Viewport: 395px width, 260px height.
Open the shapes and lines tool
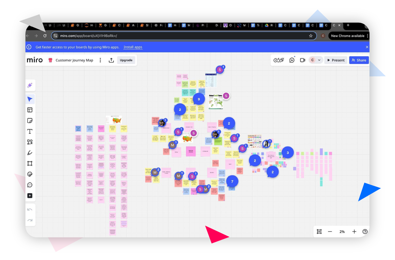(x=30, y=142)
